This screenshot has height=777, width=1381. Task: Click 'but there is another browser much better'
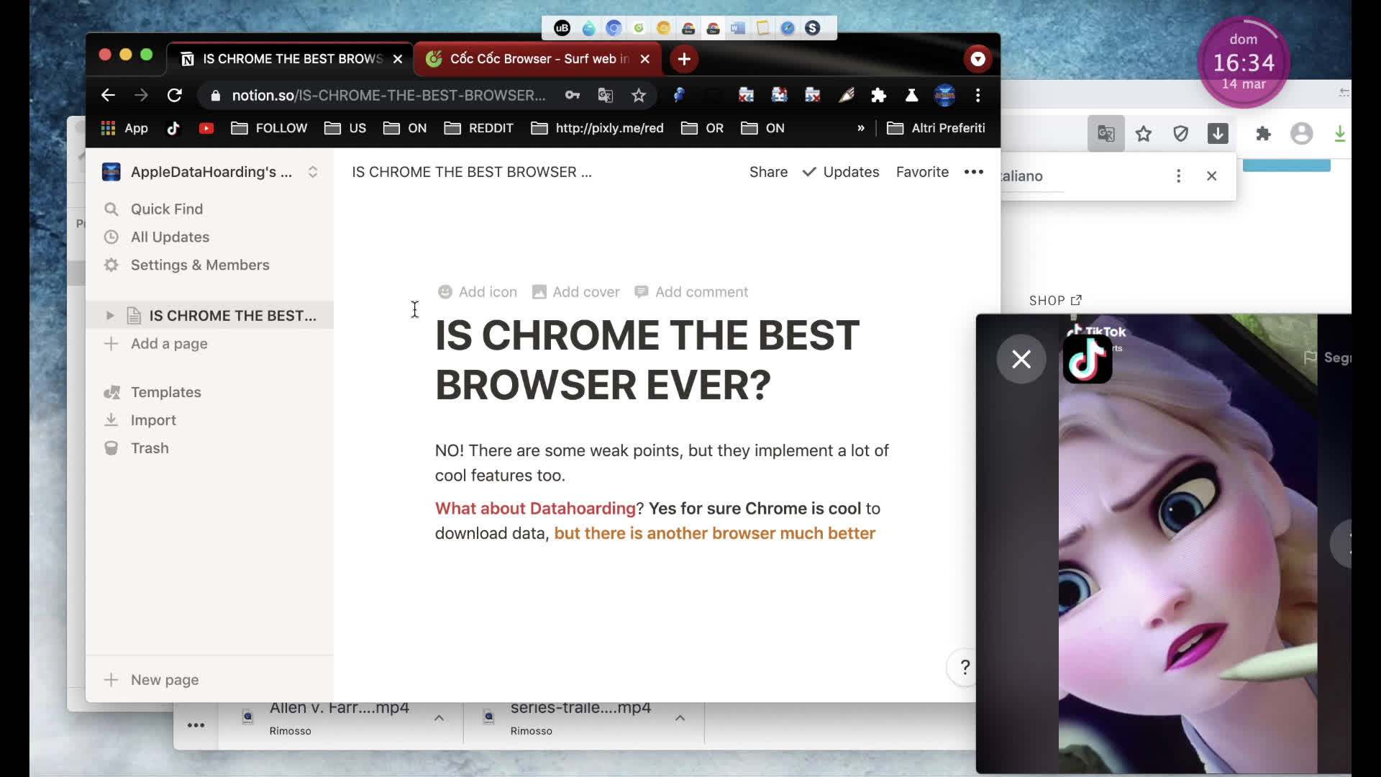point(714,533)
